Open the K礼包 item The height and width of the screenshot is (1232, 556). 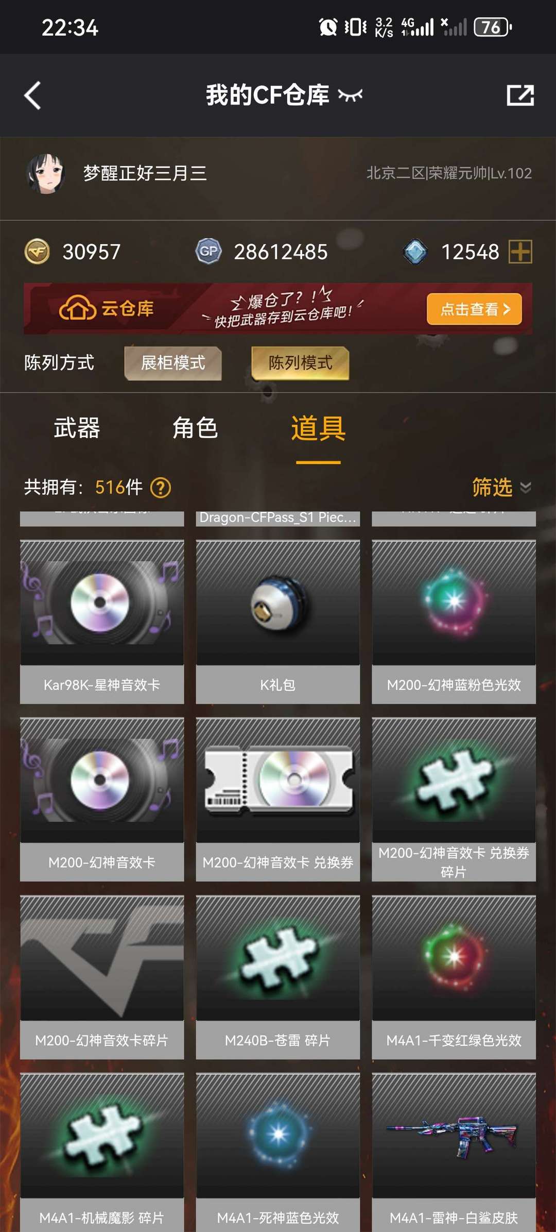point(278,622)
